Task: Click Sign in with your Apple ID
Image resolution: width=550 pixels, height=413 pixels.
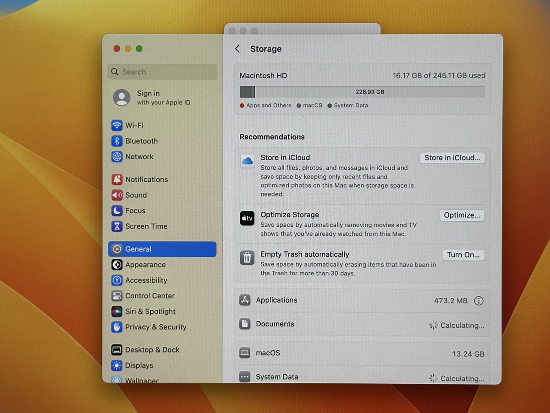Action: click(x=163, y=98)
